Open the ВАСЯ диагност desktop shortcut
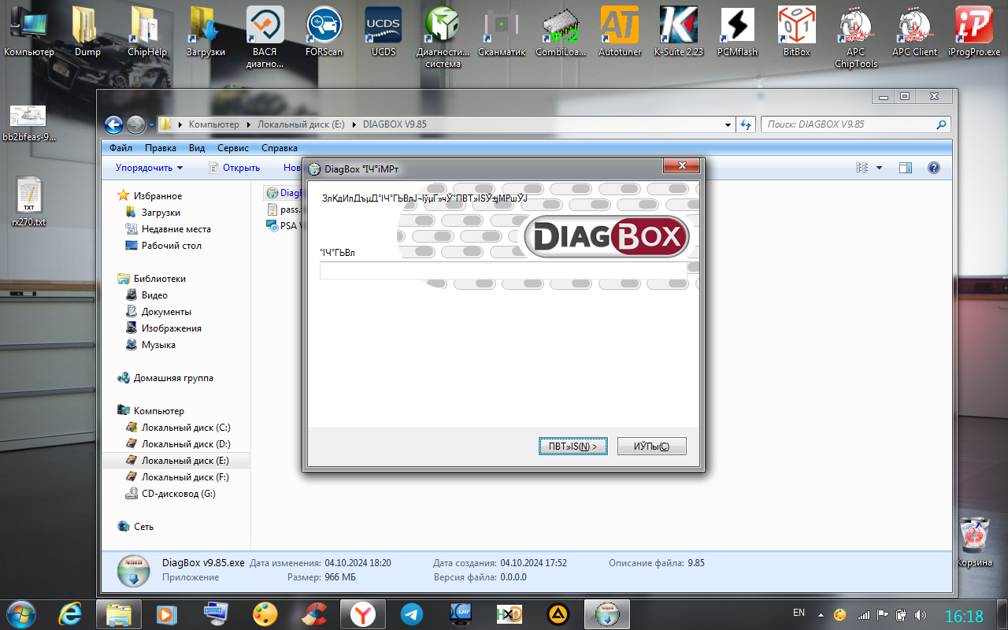 pos(265,35)
